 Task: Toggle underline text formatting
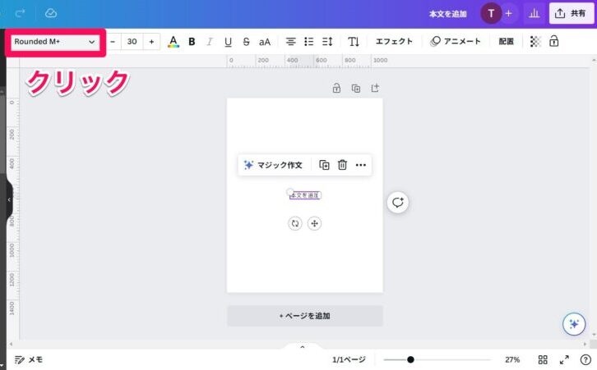coord(228,41)
